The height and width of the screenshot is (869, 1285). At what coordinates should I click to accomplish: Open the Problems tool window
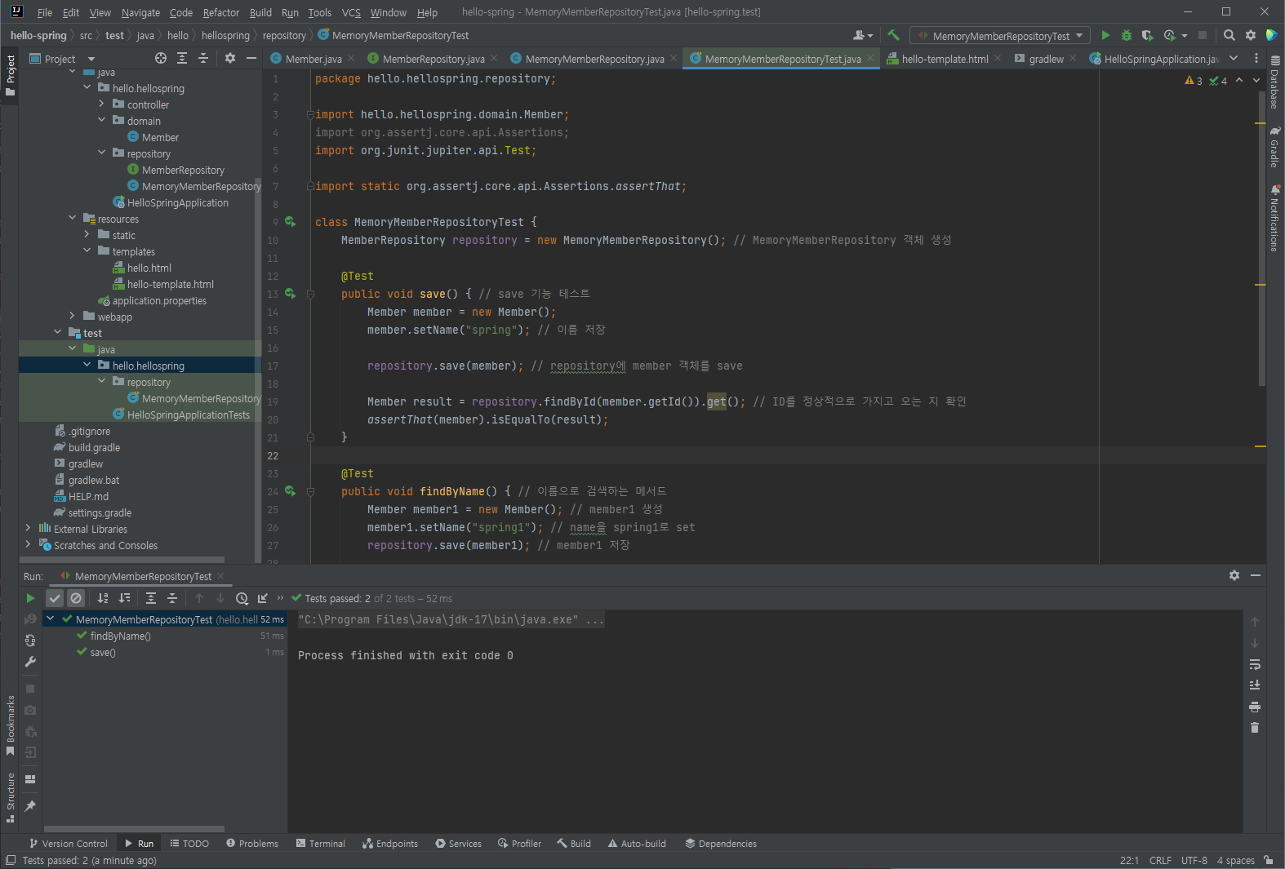[x=252, y=844]
